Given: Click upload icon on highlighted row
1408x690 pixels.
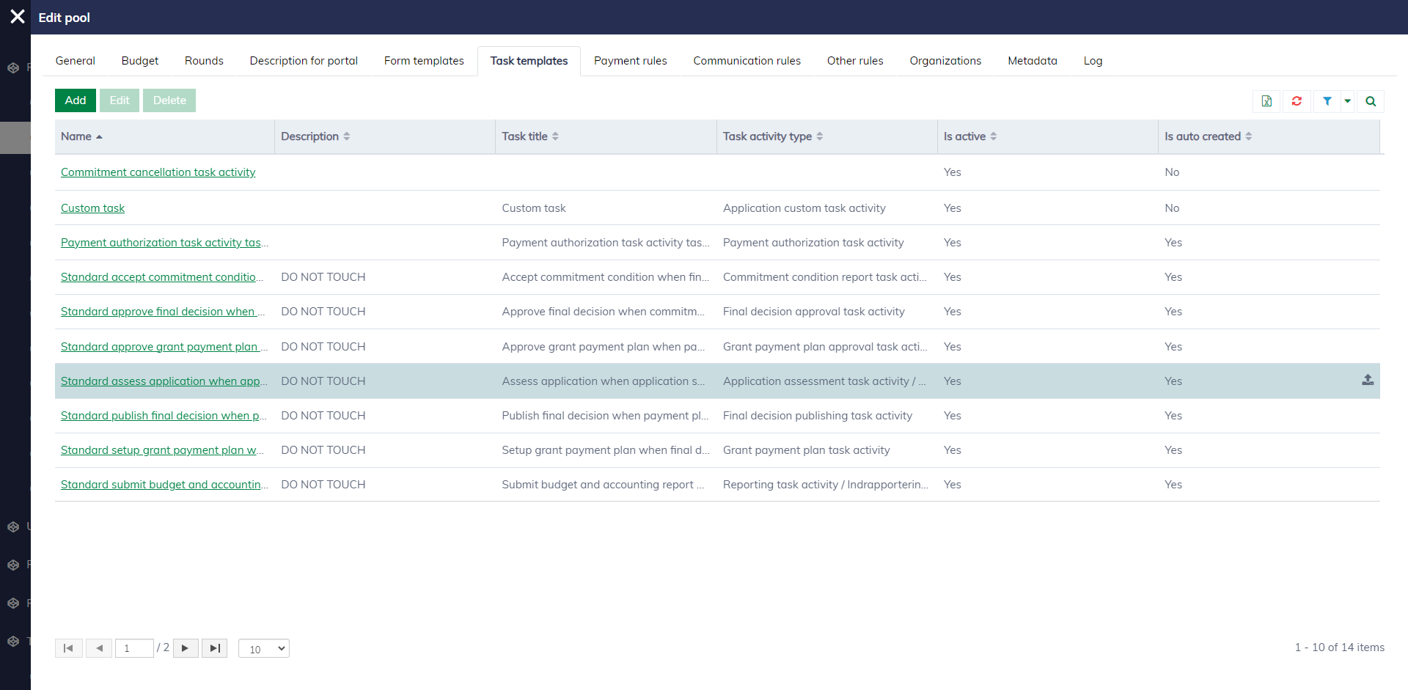Looking at the screenshot, I should tap(1367, 380).
